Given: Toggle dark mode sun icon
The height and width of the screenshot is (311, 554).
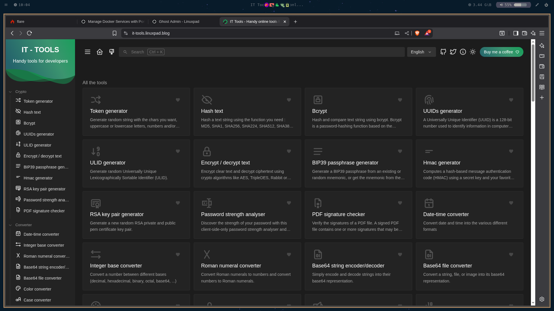Looking at the screenshot, I should [x=473, y=52].
